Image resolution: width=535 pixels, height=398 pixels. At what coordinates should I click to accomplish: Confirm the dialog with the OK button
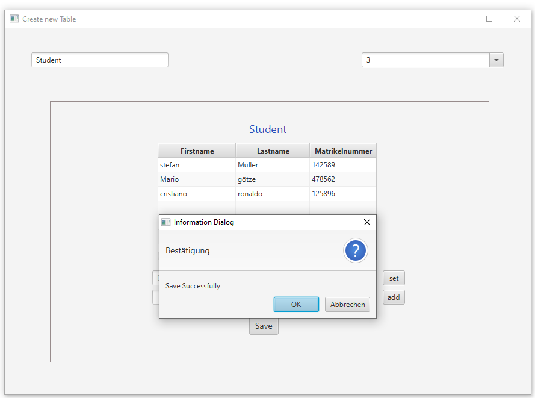pyautogui.click(x=296, y=304)
